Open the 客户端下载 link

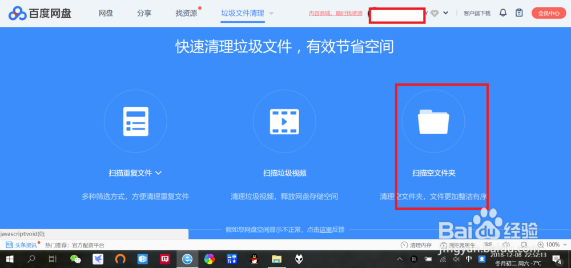pos(477,14)
